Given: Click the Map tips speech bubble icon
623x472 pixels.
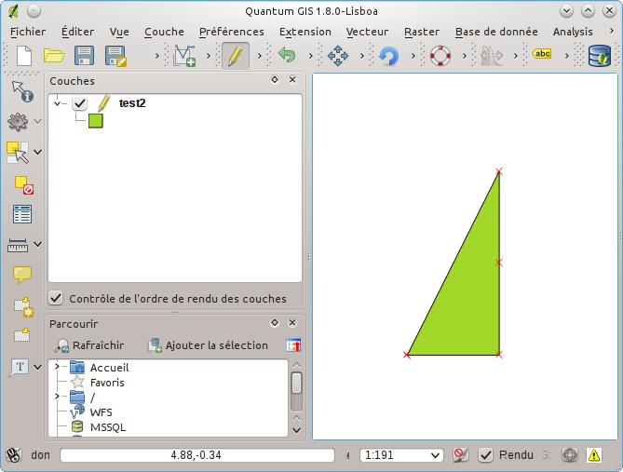Looking at the screenshot, I should pyautogui.click(x=21, y=275).
